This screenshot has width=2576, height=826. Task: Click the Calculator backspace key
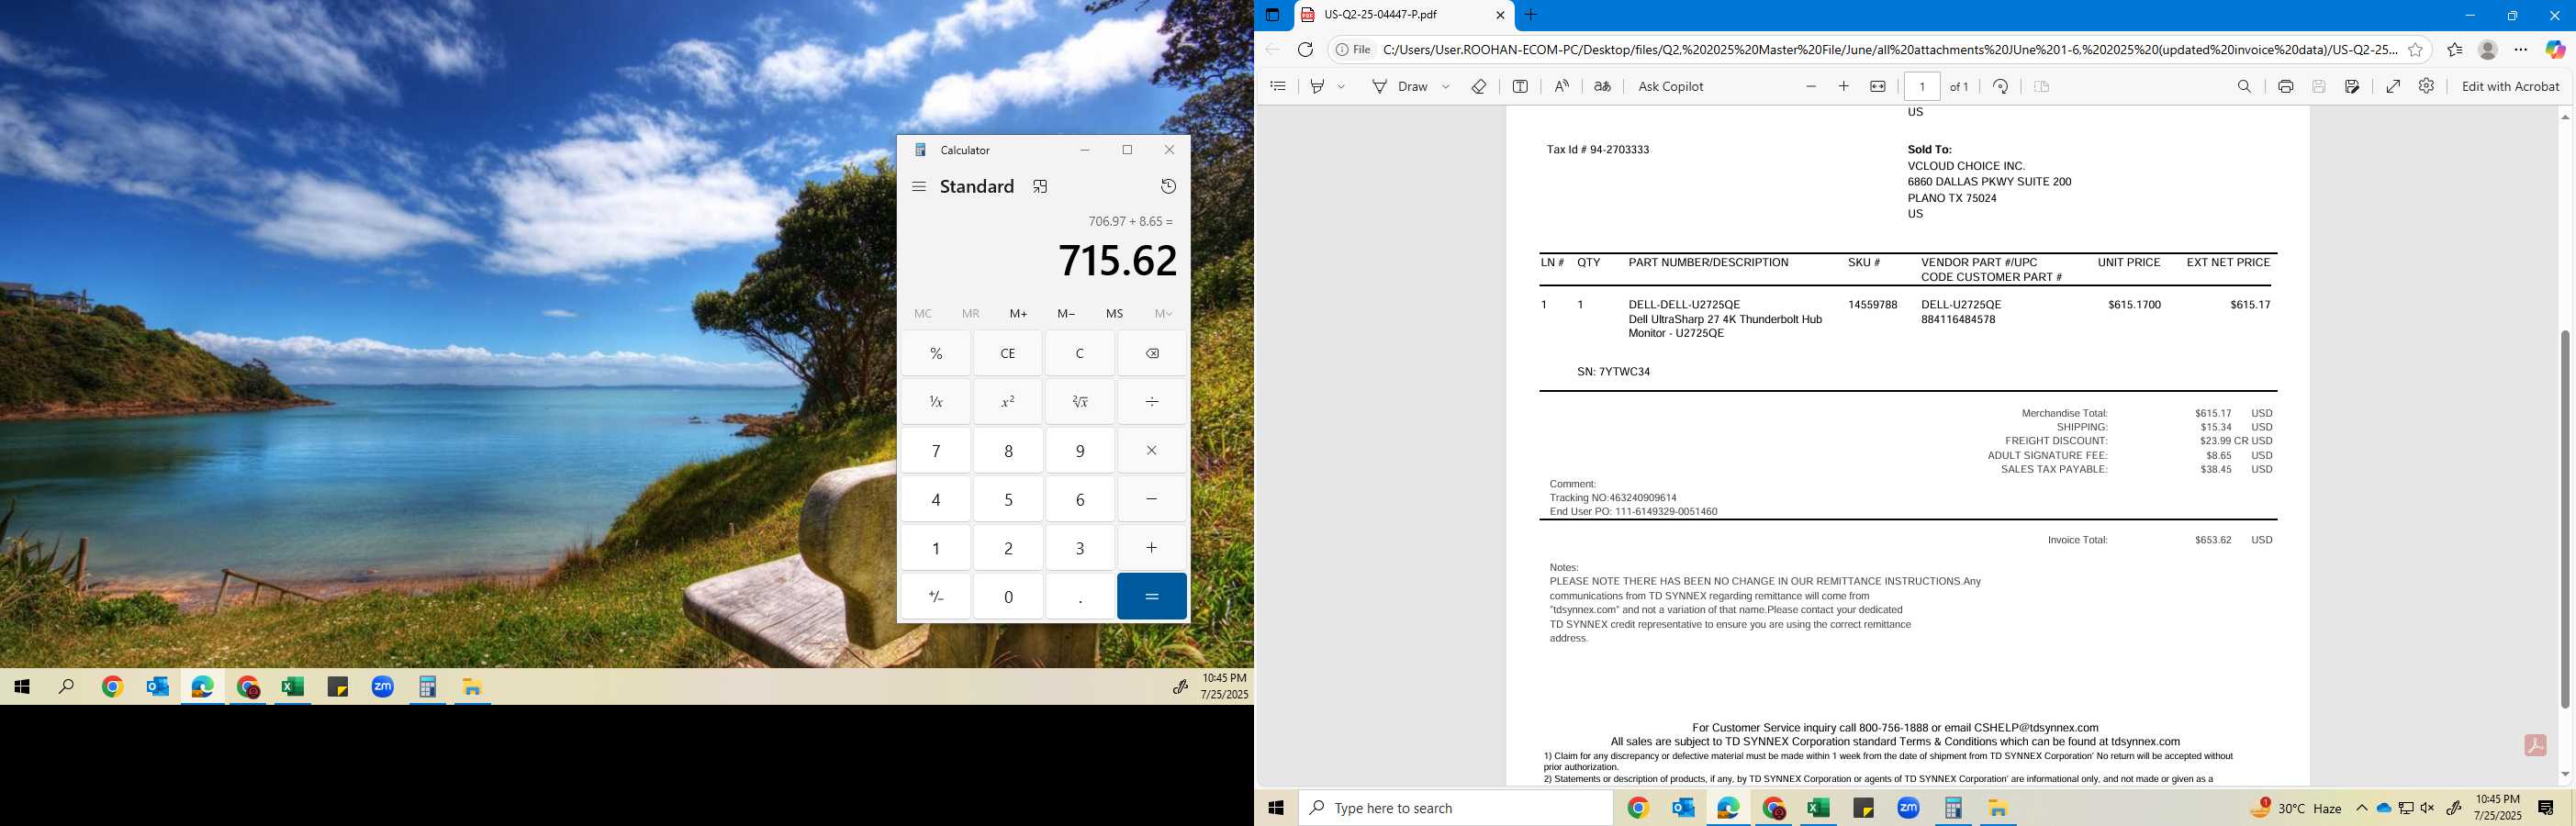[1152, 353]
